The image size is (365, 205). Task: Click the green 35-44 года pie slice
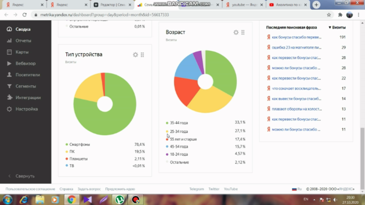tap(224, 71)
